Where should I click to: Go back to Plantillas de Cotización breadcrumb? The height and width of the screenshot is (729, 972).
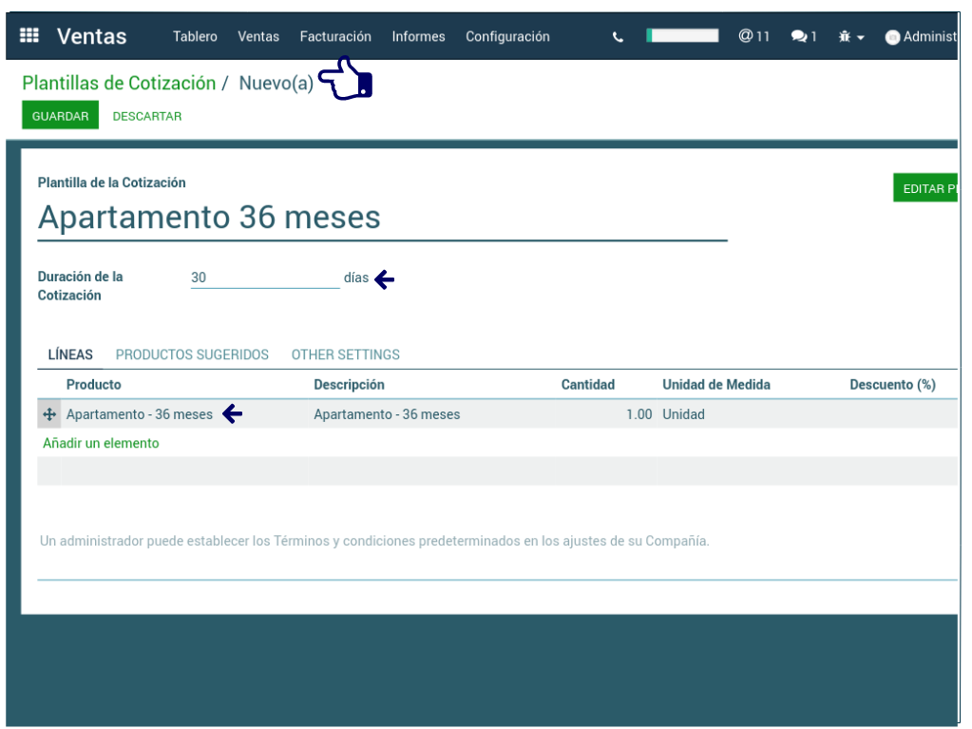(119, 84)
